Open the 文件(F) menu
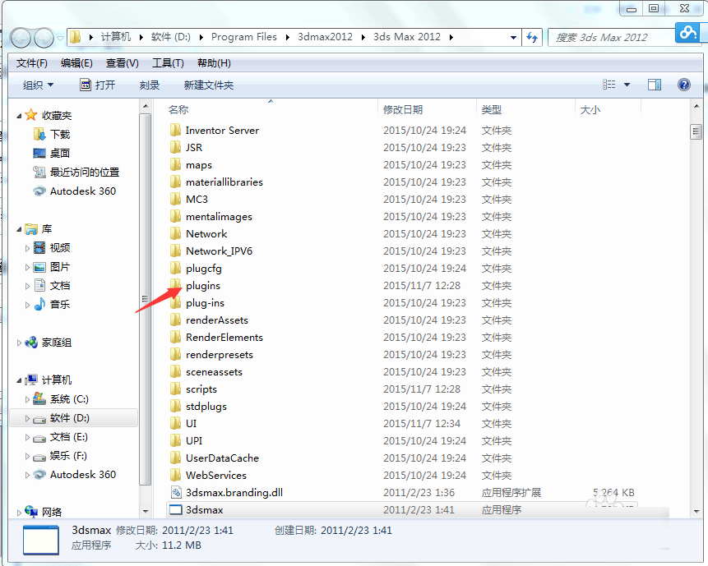 tap(31, 63)
